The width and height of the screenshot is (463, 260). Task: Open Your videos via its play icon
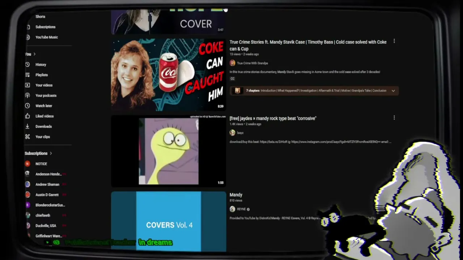click(x=27, y=85)
